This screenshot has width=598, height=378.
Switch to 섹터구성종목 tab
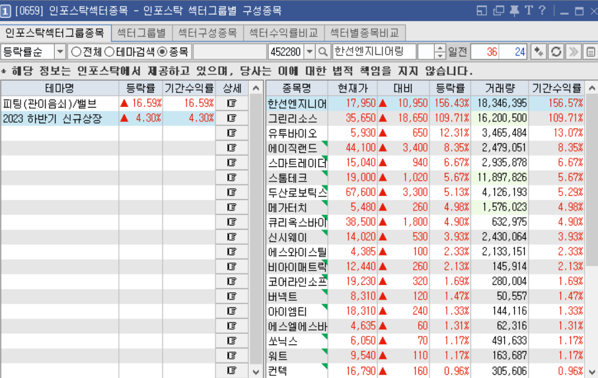208,33
